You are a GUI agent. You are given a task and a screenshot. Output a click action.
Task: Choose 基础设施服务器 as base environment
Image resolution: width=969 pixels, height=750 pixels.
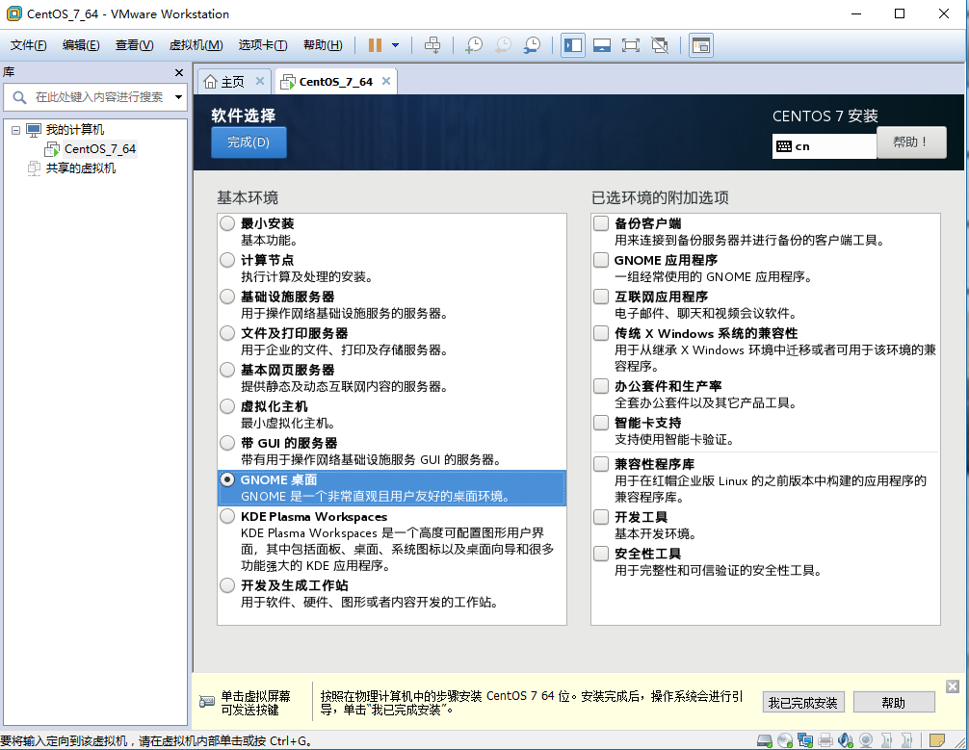(x=227, y=297)
